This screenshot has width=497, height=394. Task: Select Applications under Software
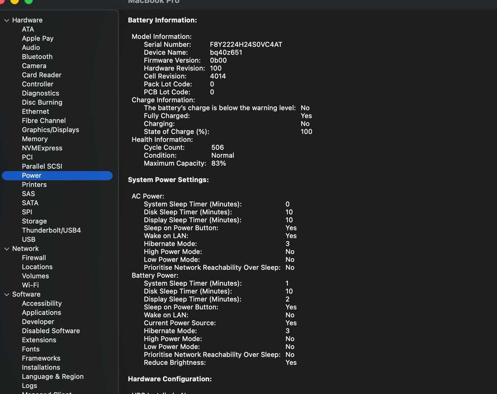tap(42, 313)
